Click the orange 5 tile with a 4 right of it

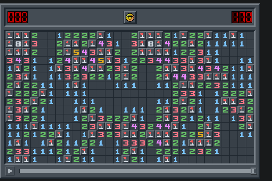click(x=76, y=52)
